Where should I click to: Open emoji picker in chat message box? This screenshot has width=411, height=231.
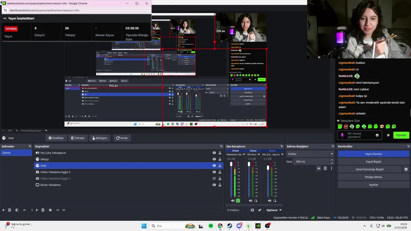click(377, 135)
